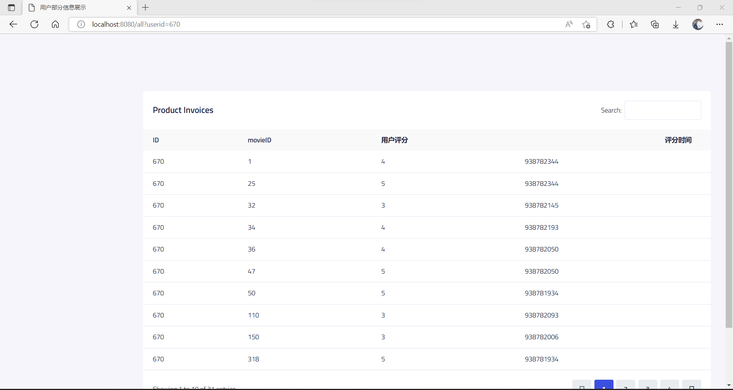733x390 pixels.
Task: Close the 用户部分信息展示 tab
Action: pyautogui.click(x=129, y=8)
